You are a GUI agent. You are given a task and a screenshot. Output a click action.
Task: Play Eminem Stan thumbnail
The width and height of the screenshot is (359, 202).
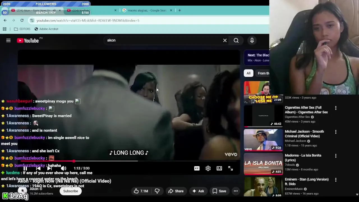pos(263,187)
